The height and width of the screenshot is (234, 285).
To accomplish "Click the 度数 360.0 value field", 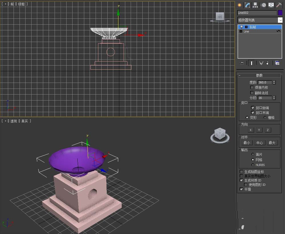I will click(x=265, y=82).
